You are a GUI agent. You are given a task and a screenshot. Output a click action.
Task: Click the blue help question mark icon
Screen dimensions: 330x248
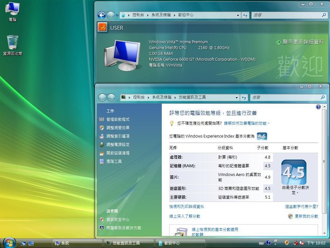[318, 107]
